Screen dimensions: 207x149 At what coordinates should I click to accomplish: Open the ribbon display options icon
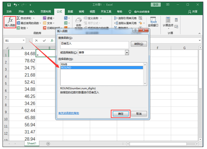pyautogui.click(x=168, y=5)
